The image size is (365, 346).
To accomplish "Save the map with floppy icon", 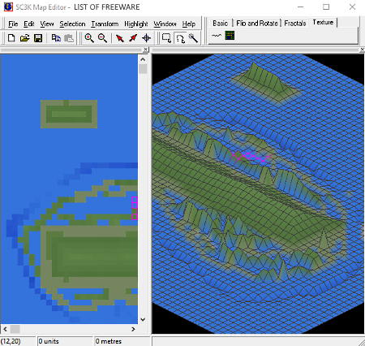I will [38, 38].
